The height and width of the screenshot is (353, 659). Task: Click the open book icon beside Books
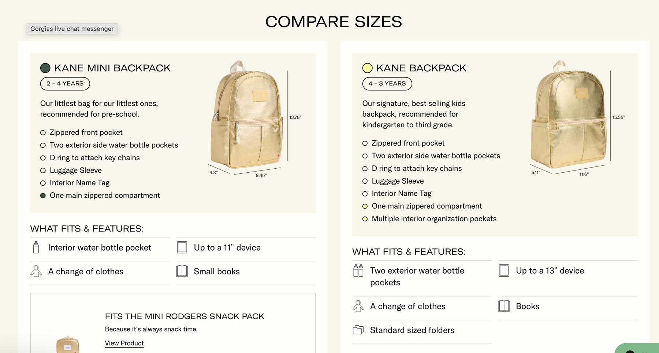(x=504, y=306)
